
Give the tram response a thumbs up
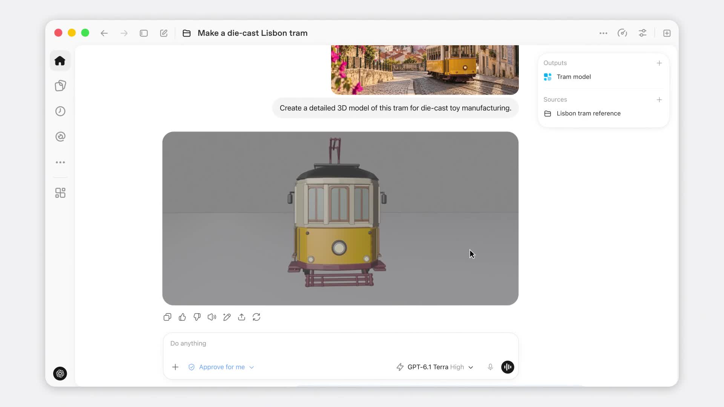(182, 317)
